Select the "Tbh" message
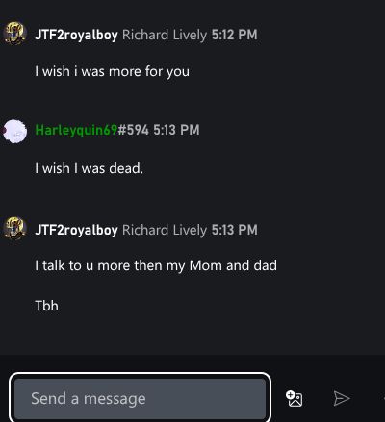The height and width of the screenshot is (422, 385). click(x=46, y=306)
